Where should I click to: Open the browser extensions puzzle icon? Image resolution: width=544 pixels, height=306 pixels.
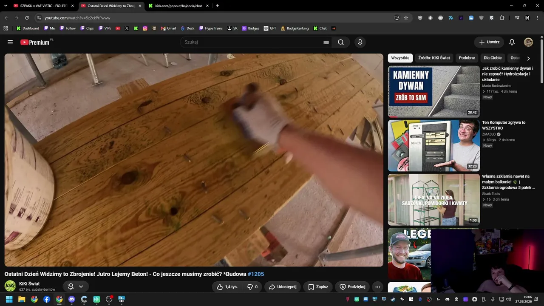coord(502,18)
